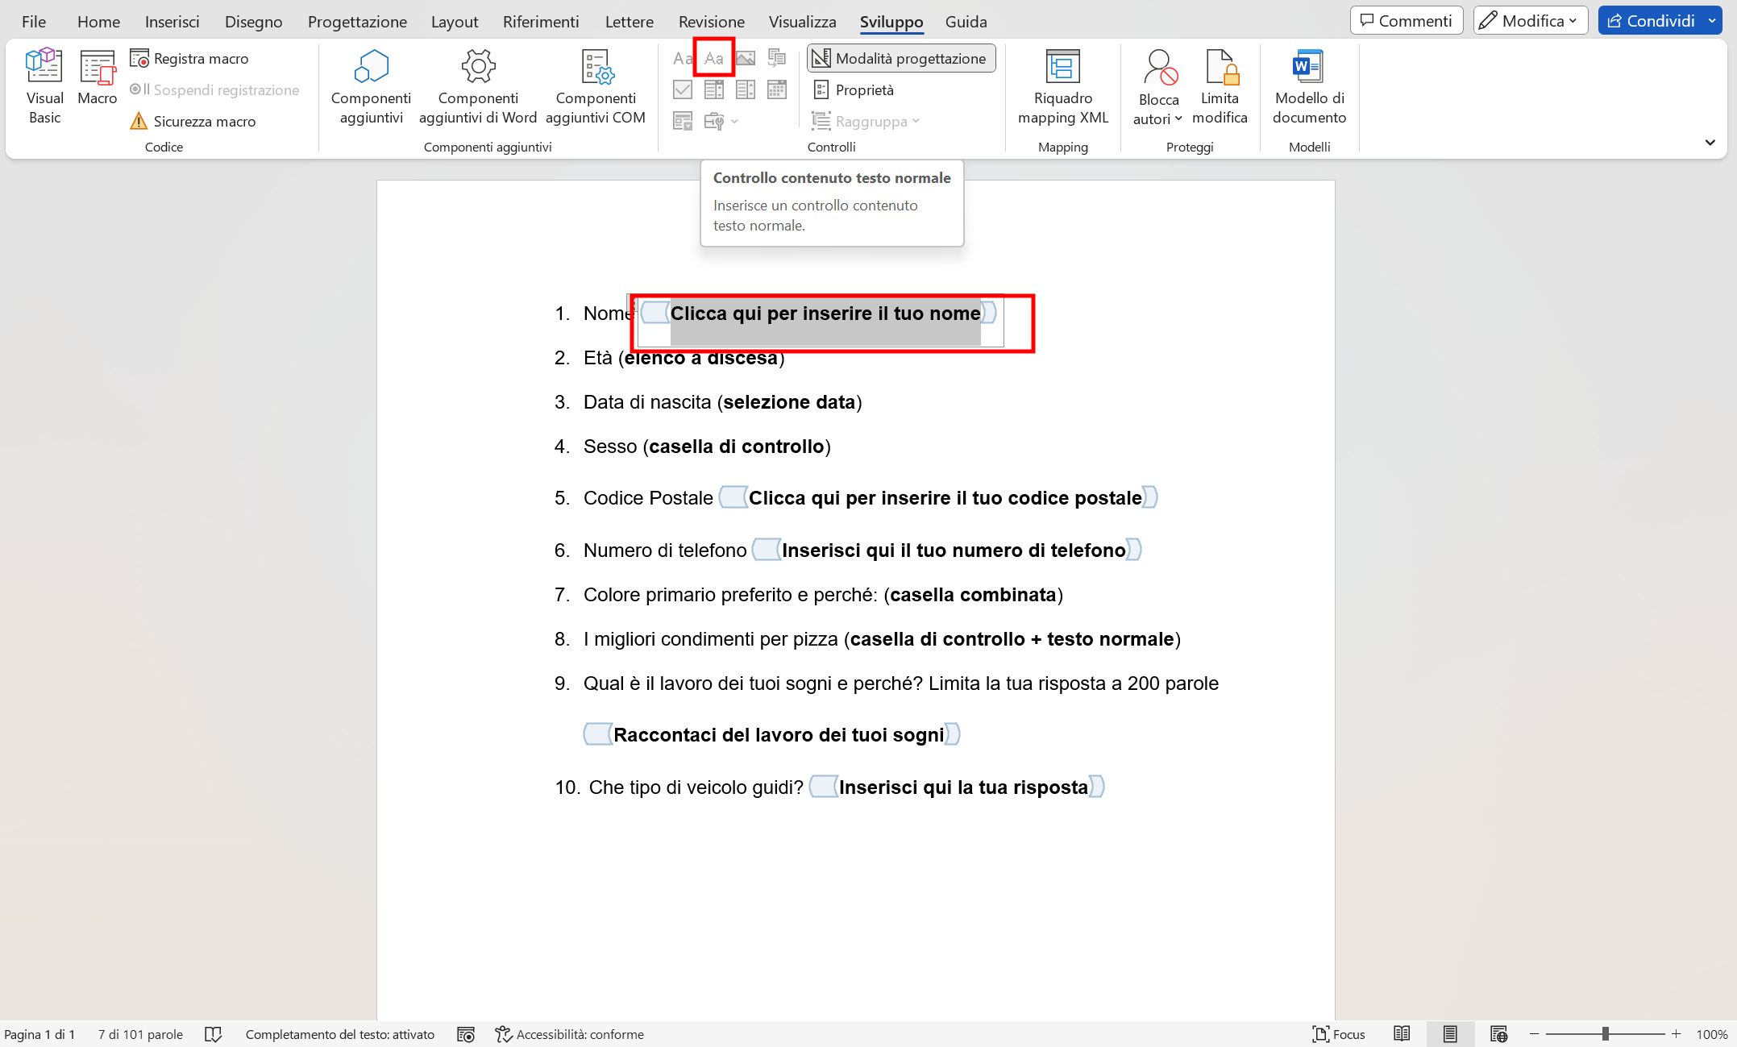Image resolution: width=1737 pixels, height=1047 pixels.
Task: Open the Lettere ribbon tab
Action: tap(629, 21)
